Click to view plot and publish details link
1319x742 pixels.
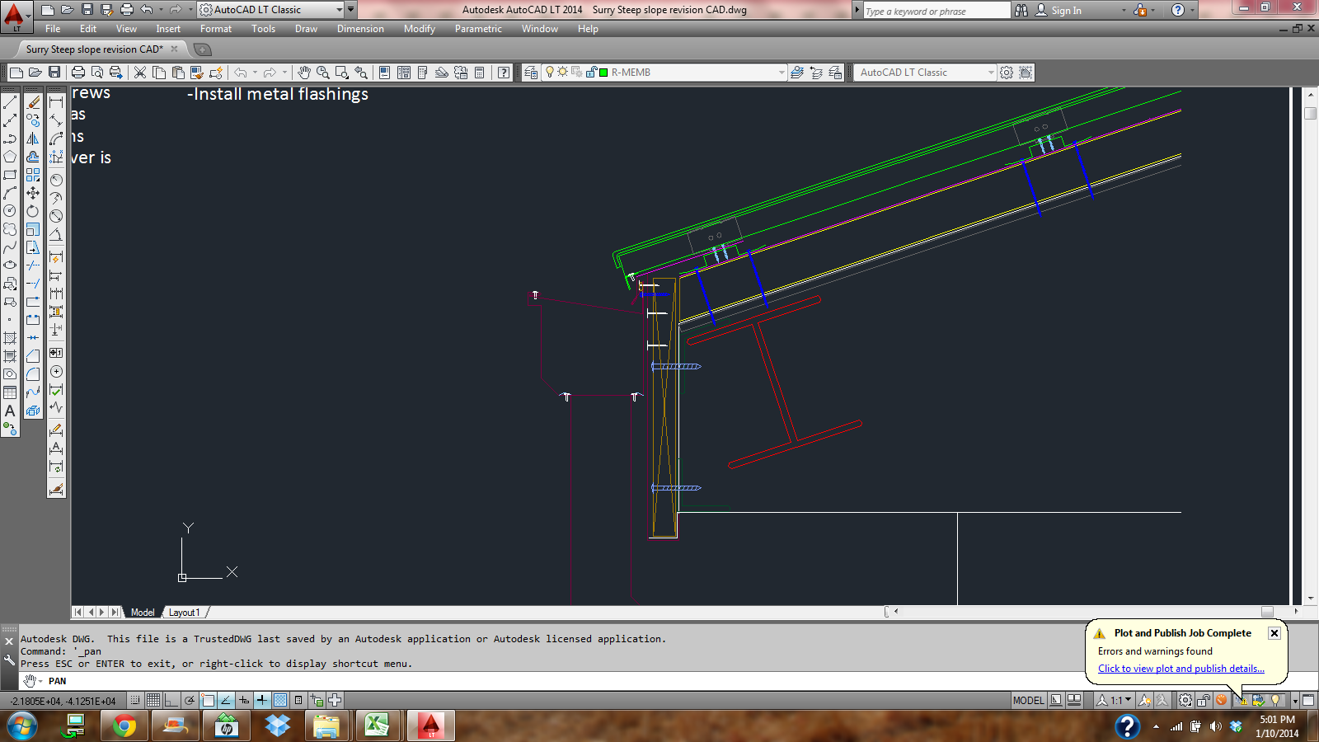click(x=1181, y=669)
